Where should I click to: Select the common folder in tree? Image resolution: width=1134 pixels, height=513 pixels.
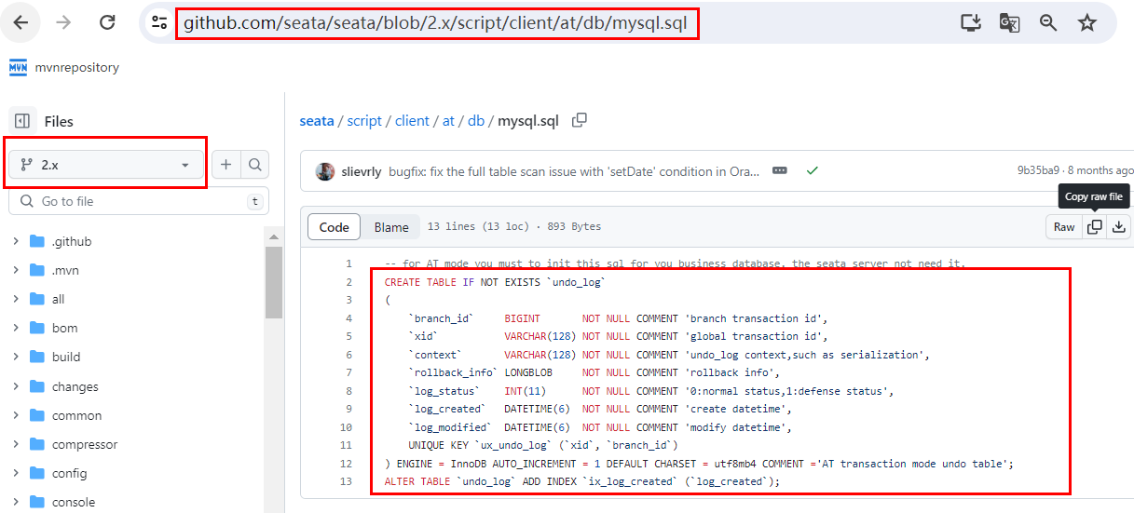(x=77, y=415)
